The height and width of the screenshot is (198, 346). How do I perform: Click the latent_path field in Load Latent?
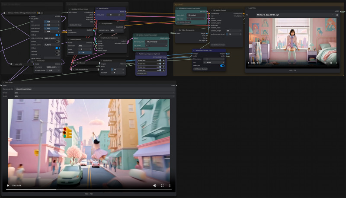click(x=196, y=15)
